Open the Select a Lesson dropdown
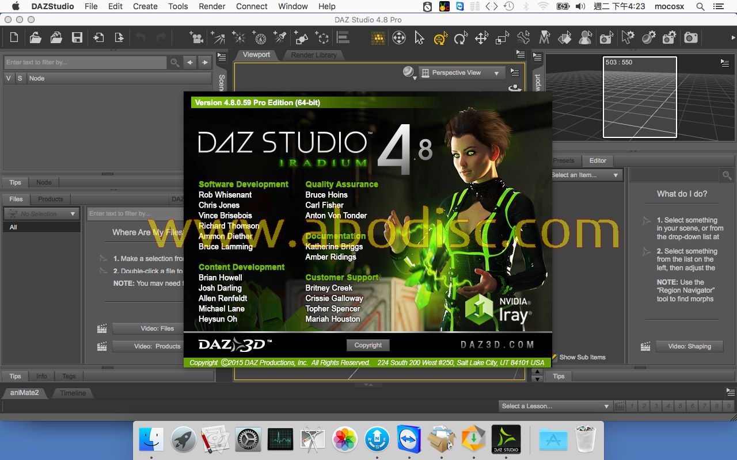The height and width of the screenshot is (460, 737). (555, 406)
